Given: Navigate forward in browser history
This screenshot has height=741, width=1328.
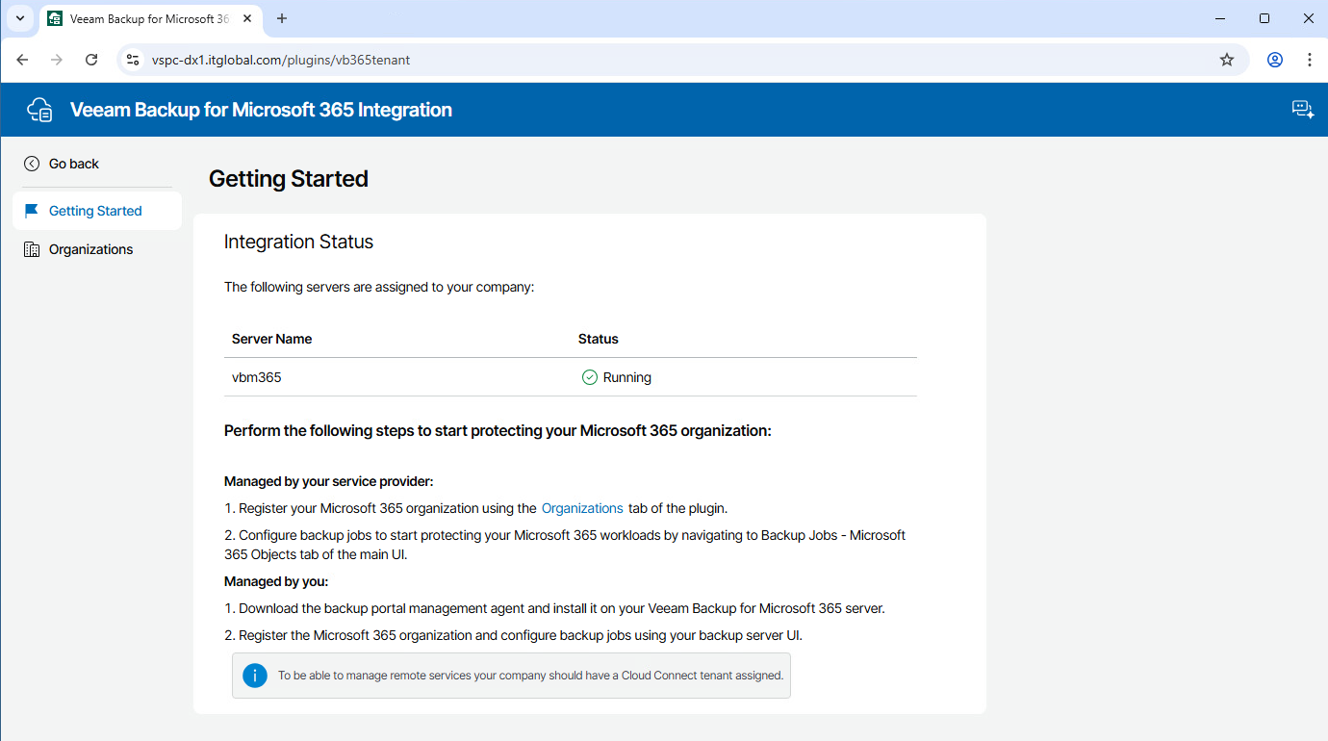Looking at the screenshot, I should tap(57, 60).
